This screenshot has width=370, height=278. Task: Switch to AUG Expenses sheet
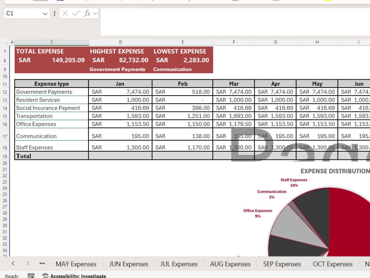[x=230, y=264]
